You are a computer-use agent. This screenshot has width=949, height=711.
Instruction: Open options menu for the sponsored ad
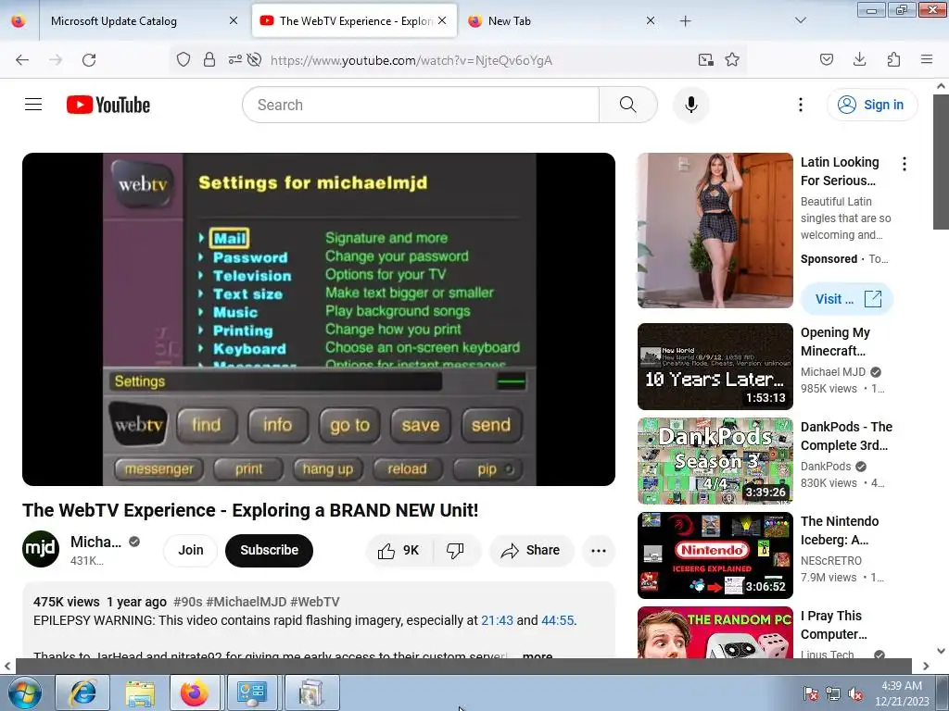tap(905, 164)
